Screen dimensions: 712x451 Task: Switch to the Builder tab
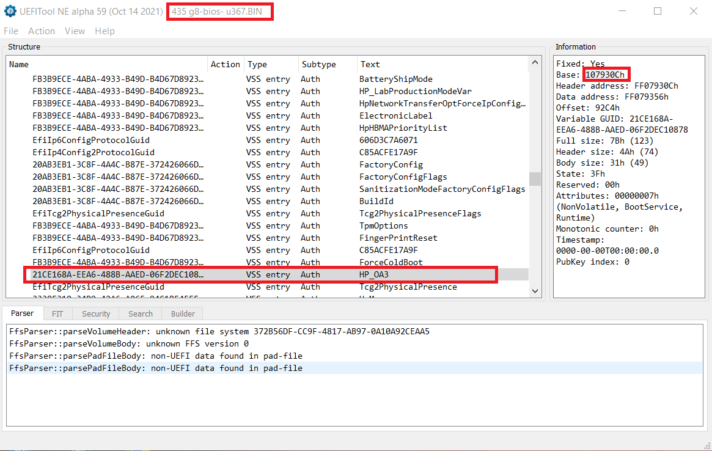tap(183, 314)
